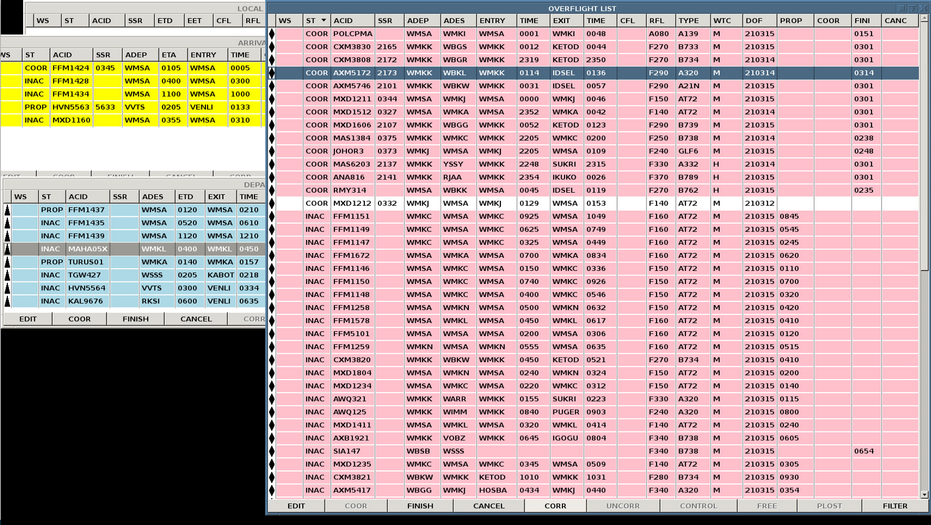Click the diamond marker beside POLCPMA
The image size is (931, 525).
point(272,34)
